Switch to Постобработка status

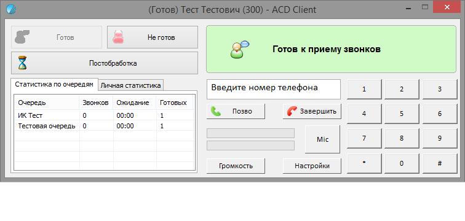coord(105,63)
